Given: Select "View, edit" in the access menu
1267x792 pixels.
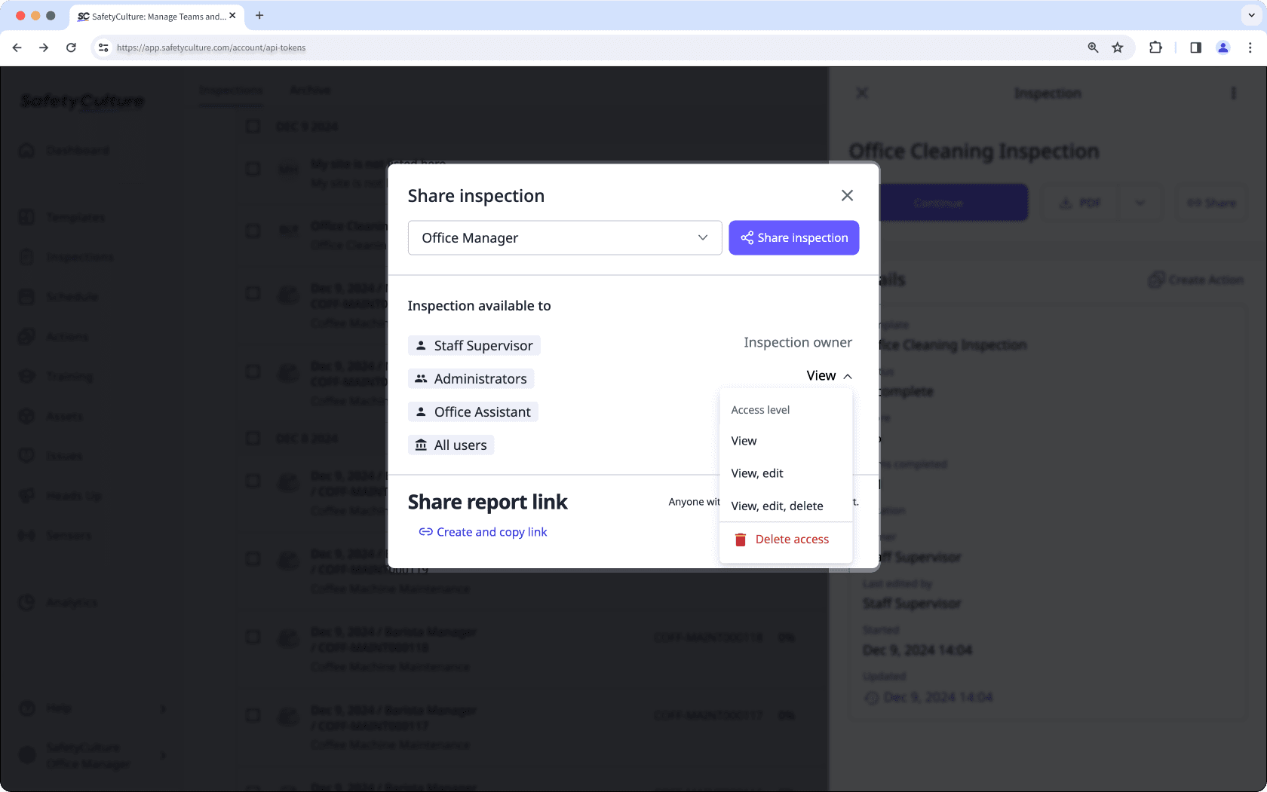Looking at the screenshot, I should [756, 473].
